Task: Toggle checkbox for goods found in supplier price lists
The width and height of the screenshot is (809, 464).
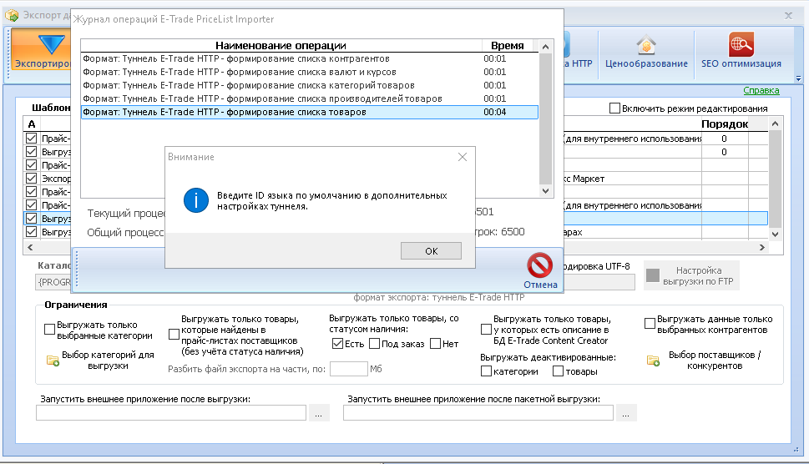Action: (174, 335)
